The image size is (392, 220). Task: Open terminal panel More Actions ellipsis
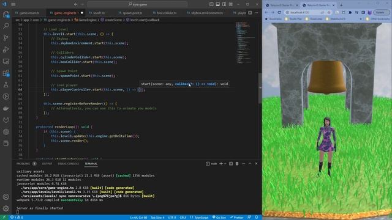coord(244,164)
